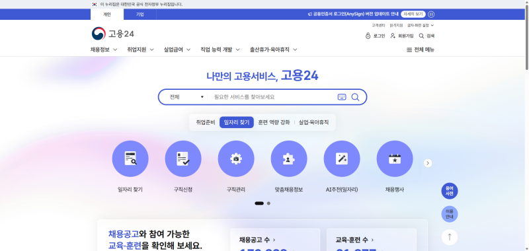Open the 전체 search category dropdown
Viewport: 529px width, 251px height.
pyautogui.click(x=186, y=97)
